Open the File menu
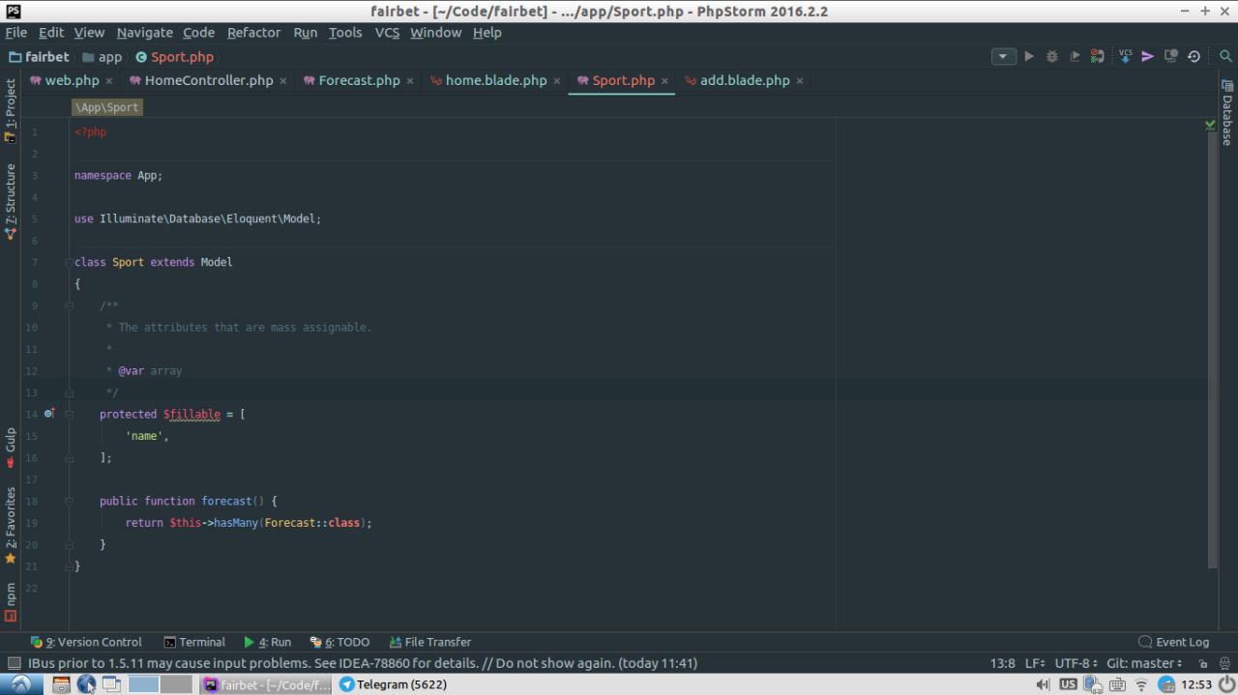The image size is (1238, 695). (x=15, y=32)
